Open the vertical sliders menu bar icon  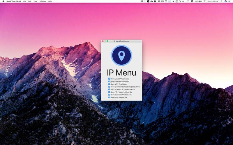(162, 1)
